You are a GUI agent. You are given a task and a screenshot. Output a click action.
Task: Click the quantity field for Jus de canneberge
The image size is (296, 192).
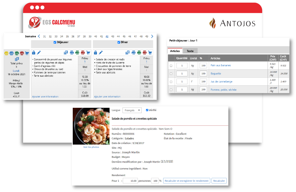click(182, 82)
